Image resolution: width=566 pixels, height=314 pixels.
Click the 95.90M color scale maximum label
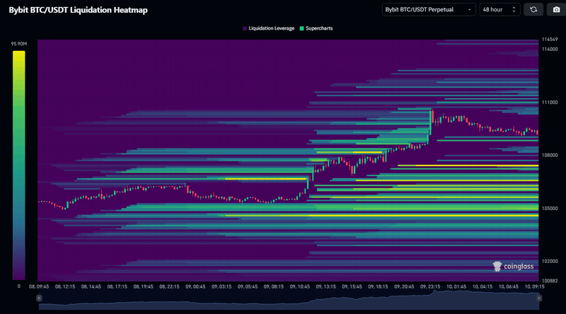[19, 44]
